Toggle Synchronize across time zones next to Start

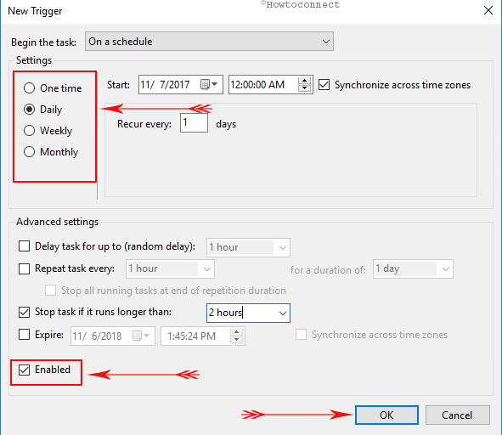pos(324,85)
